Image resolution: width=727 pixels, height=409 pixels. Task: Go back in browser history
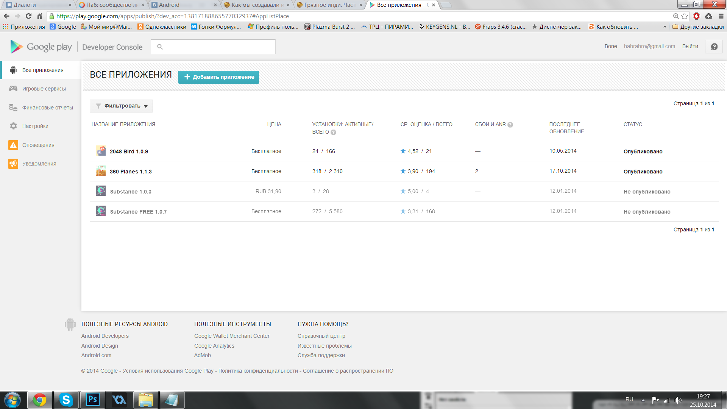(x=6, y=16)
